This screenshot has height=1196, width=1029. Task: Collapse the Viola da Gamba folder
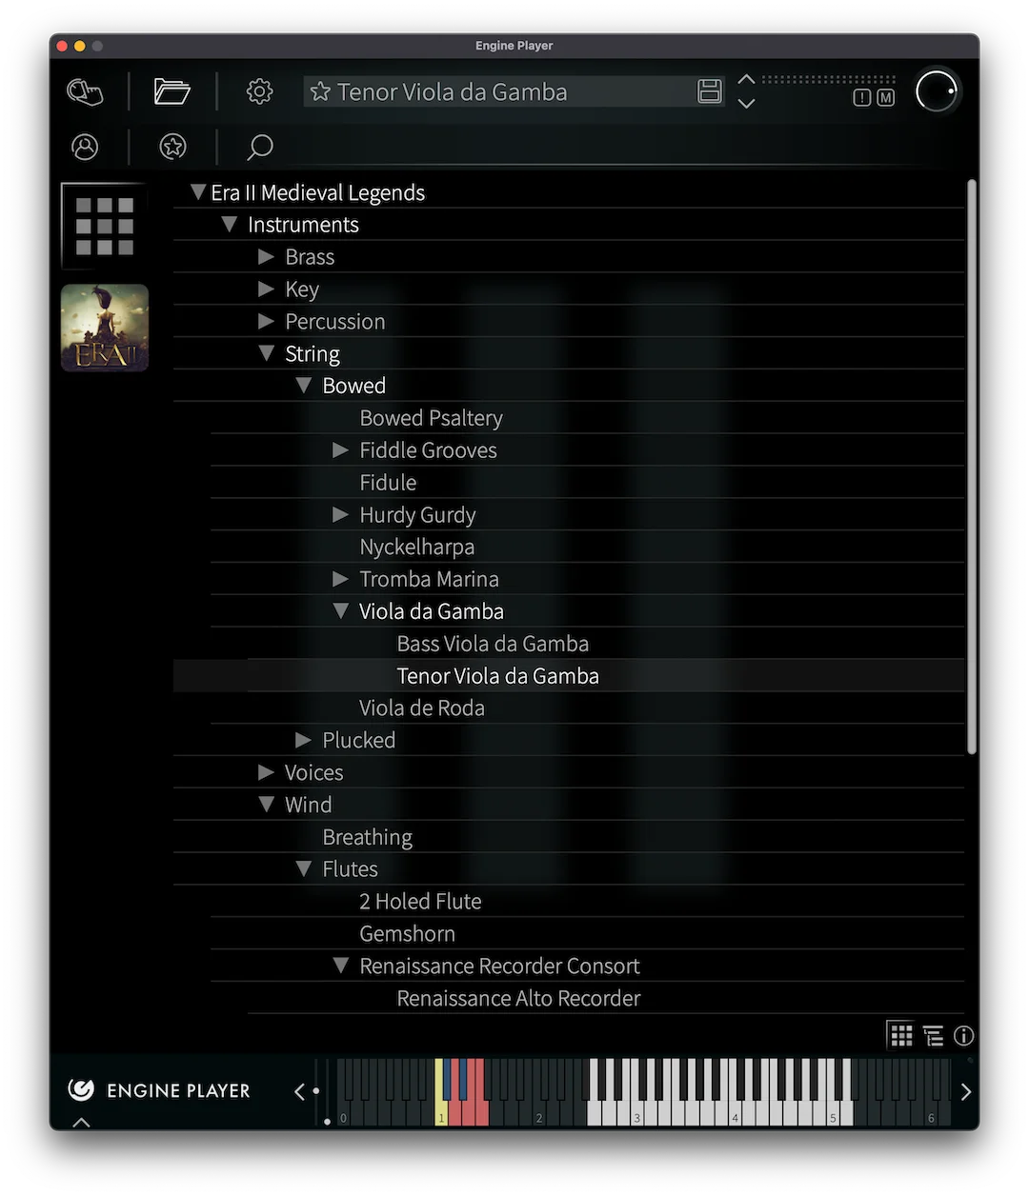click(340, 611)
